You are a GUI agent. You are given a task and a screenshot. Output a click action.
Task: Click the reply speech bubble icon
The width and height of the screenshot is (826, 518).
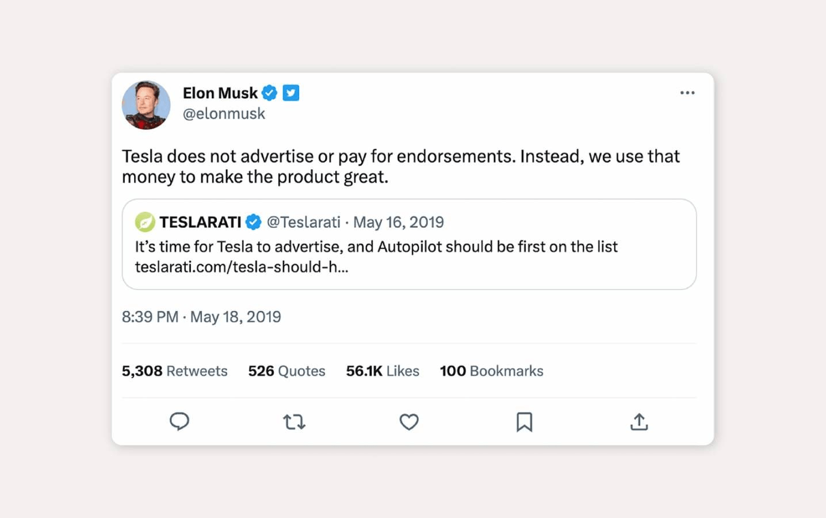point(180,422)
